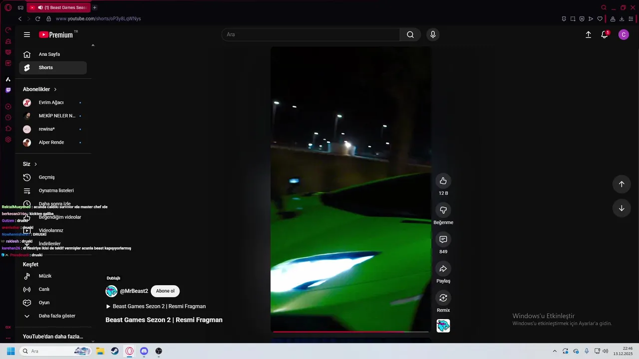
Task: Open Player icon in Opera sidebar
Action: (8, 107)
